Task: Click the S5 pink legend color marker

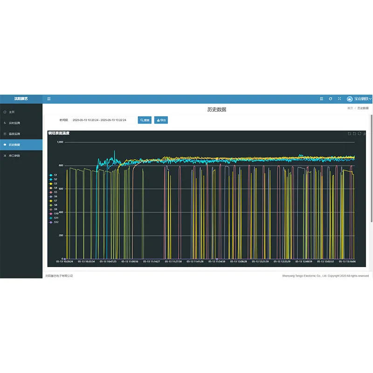Action: point(51,192)
